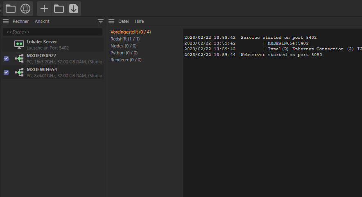Screen dimensions: 362x197
Task: Open the Ansicht menu
Action: (x=42, y=21)
